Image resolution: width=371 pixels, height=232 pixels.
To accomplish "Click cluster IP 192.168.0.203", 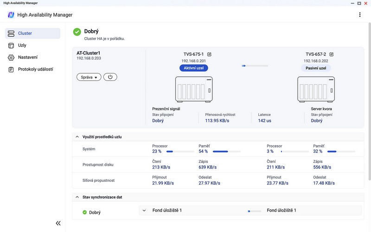I will [89, 58].
